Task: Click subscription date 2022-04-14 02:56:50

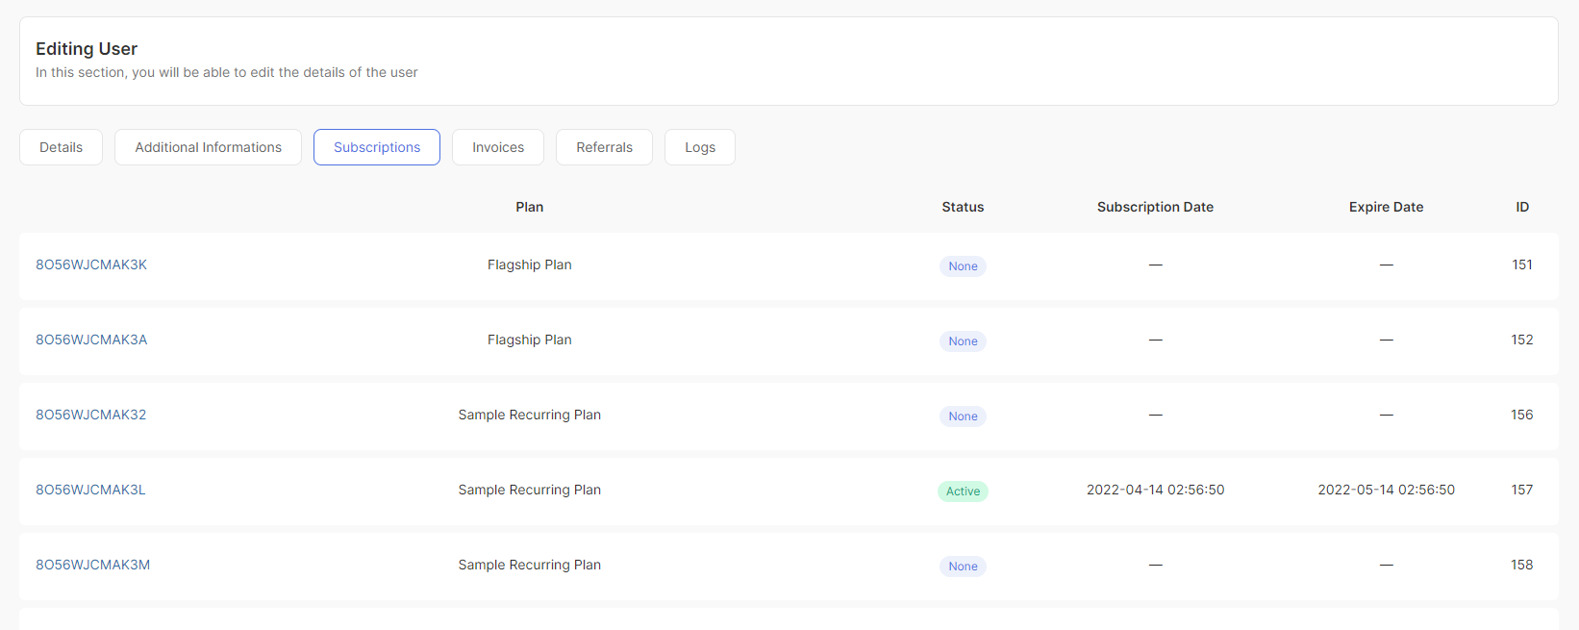Action: pyautogui.click(x=1155, y=490)
